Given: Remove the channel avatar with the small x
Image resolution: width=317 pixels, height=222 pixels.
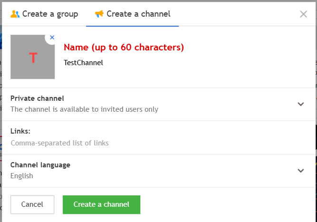Looking at the screenshot, I should coord(52,37).
